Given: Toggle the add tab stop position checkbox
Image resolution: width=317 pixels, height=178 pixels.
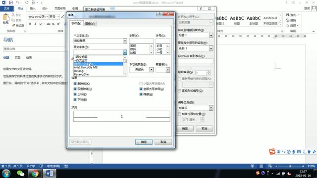Looking at the screenshot, I should tap(179, 114).
